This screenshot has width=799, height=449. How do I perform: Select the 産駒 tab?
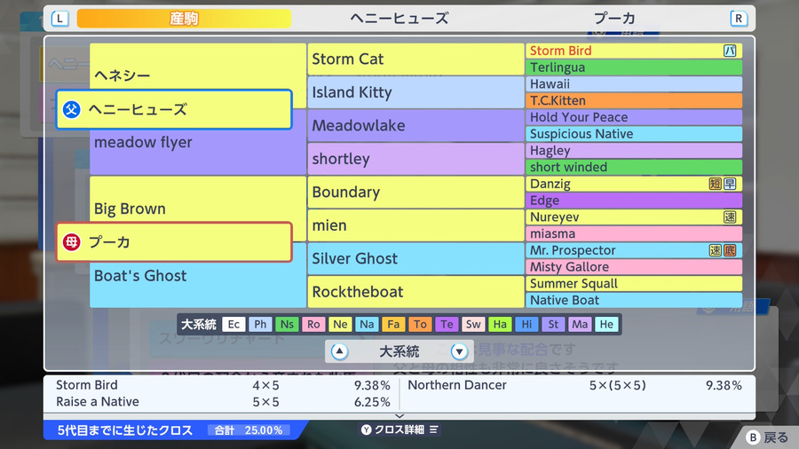tap(184, 19)
